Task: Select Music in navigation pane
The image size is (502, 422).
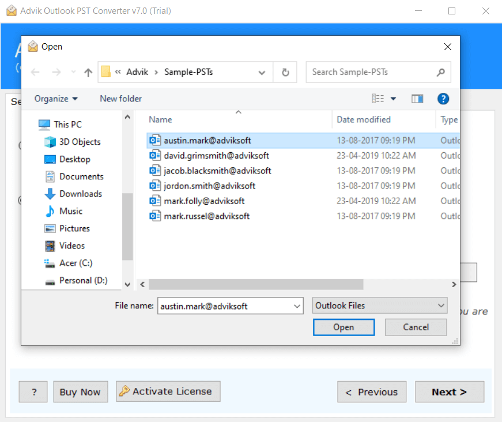Action: click(64, 211)
